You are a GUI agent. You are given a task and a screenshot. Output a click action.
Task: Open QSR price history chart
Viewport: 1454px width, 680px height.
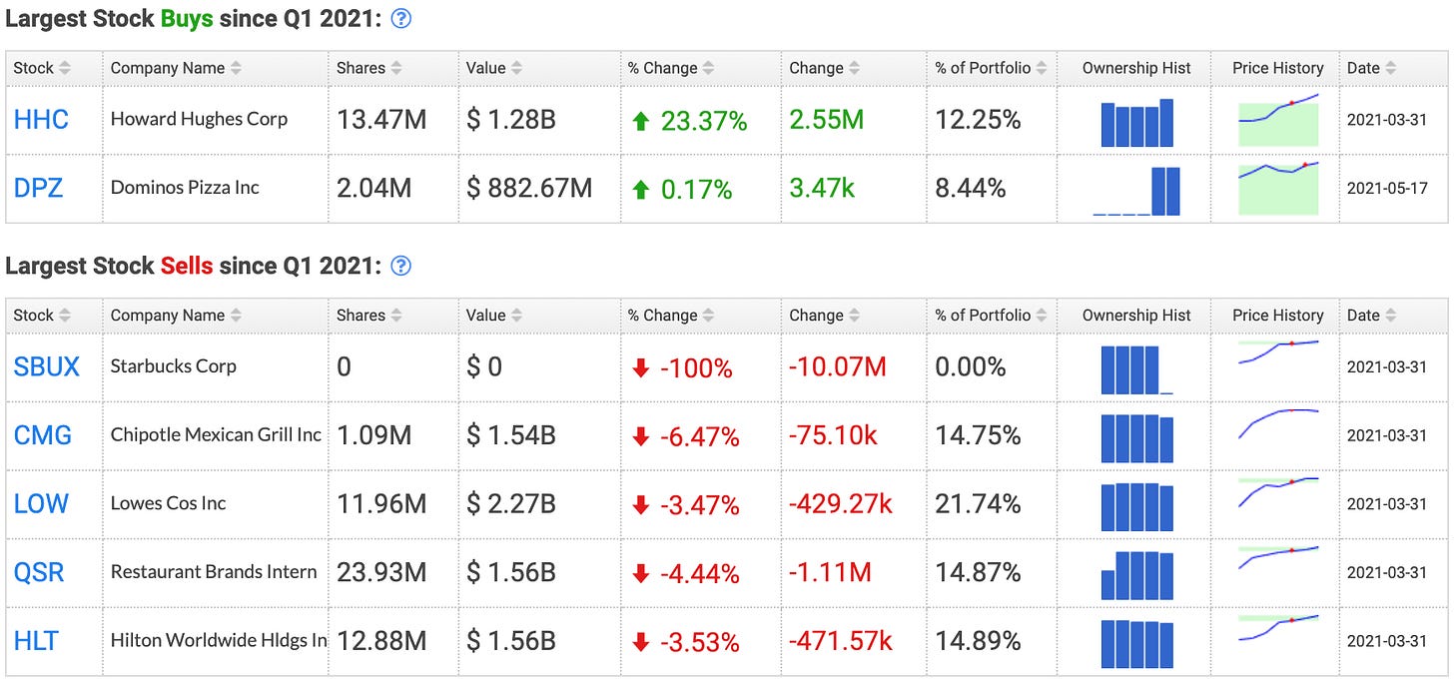[1278, 557]
